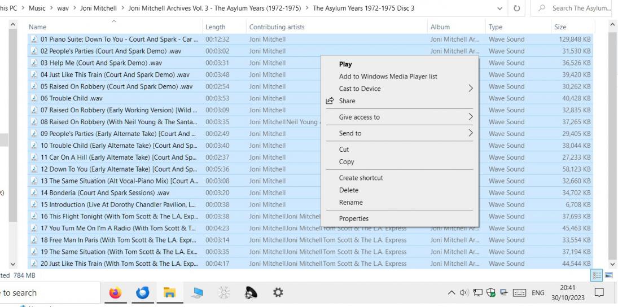Sort files by the Length column header

[215, 27]
